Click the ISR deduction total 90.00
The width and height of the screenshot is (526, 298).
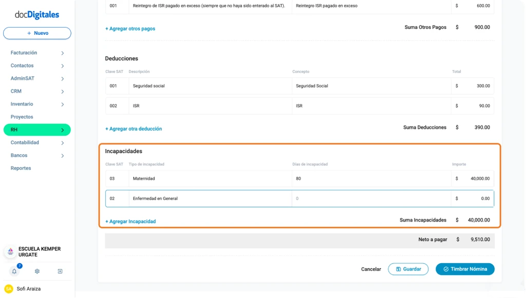(x=473, y=106)
